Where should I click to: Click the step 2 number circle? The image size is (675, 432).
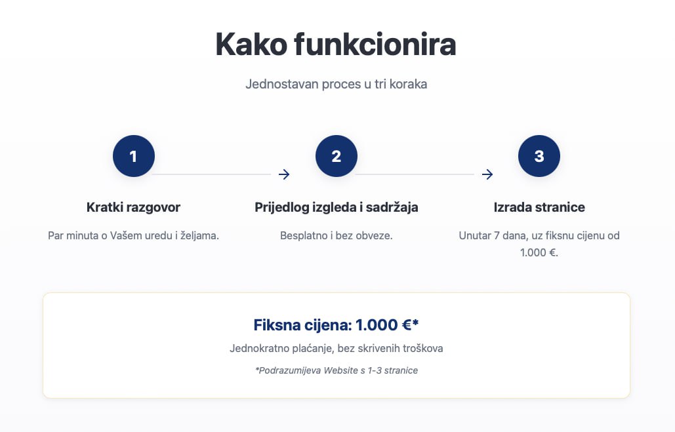[x=337, y=156]
